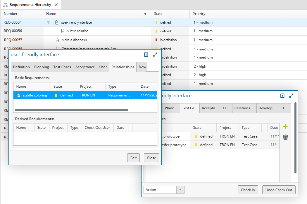Close the Requirements Hierarchy tab
307x204 pixels.
(x=56, y=5)
